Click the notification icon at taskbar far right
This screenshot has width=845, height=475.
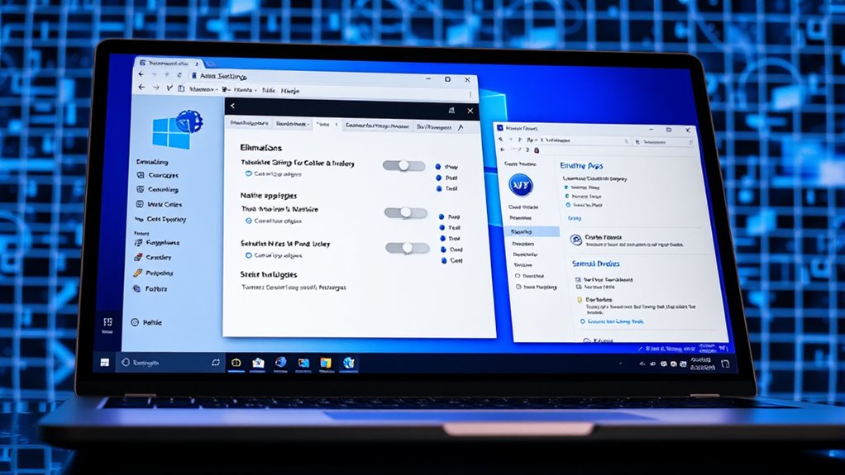725,363
